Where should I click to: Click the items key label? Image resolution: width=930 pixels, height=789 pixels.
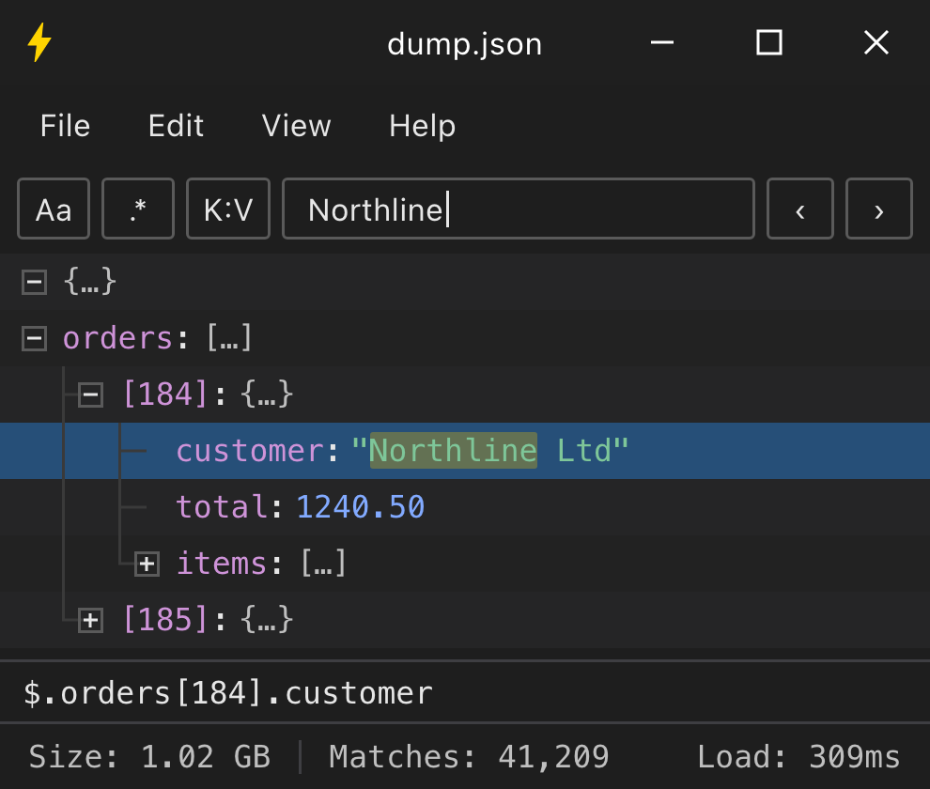coord(222,563)
